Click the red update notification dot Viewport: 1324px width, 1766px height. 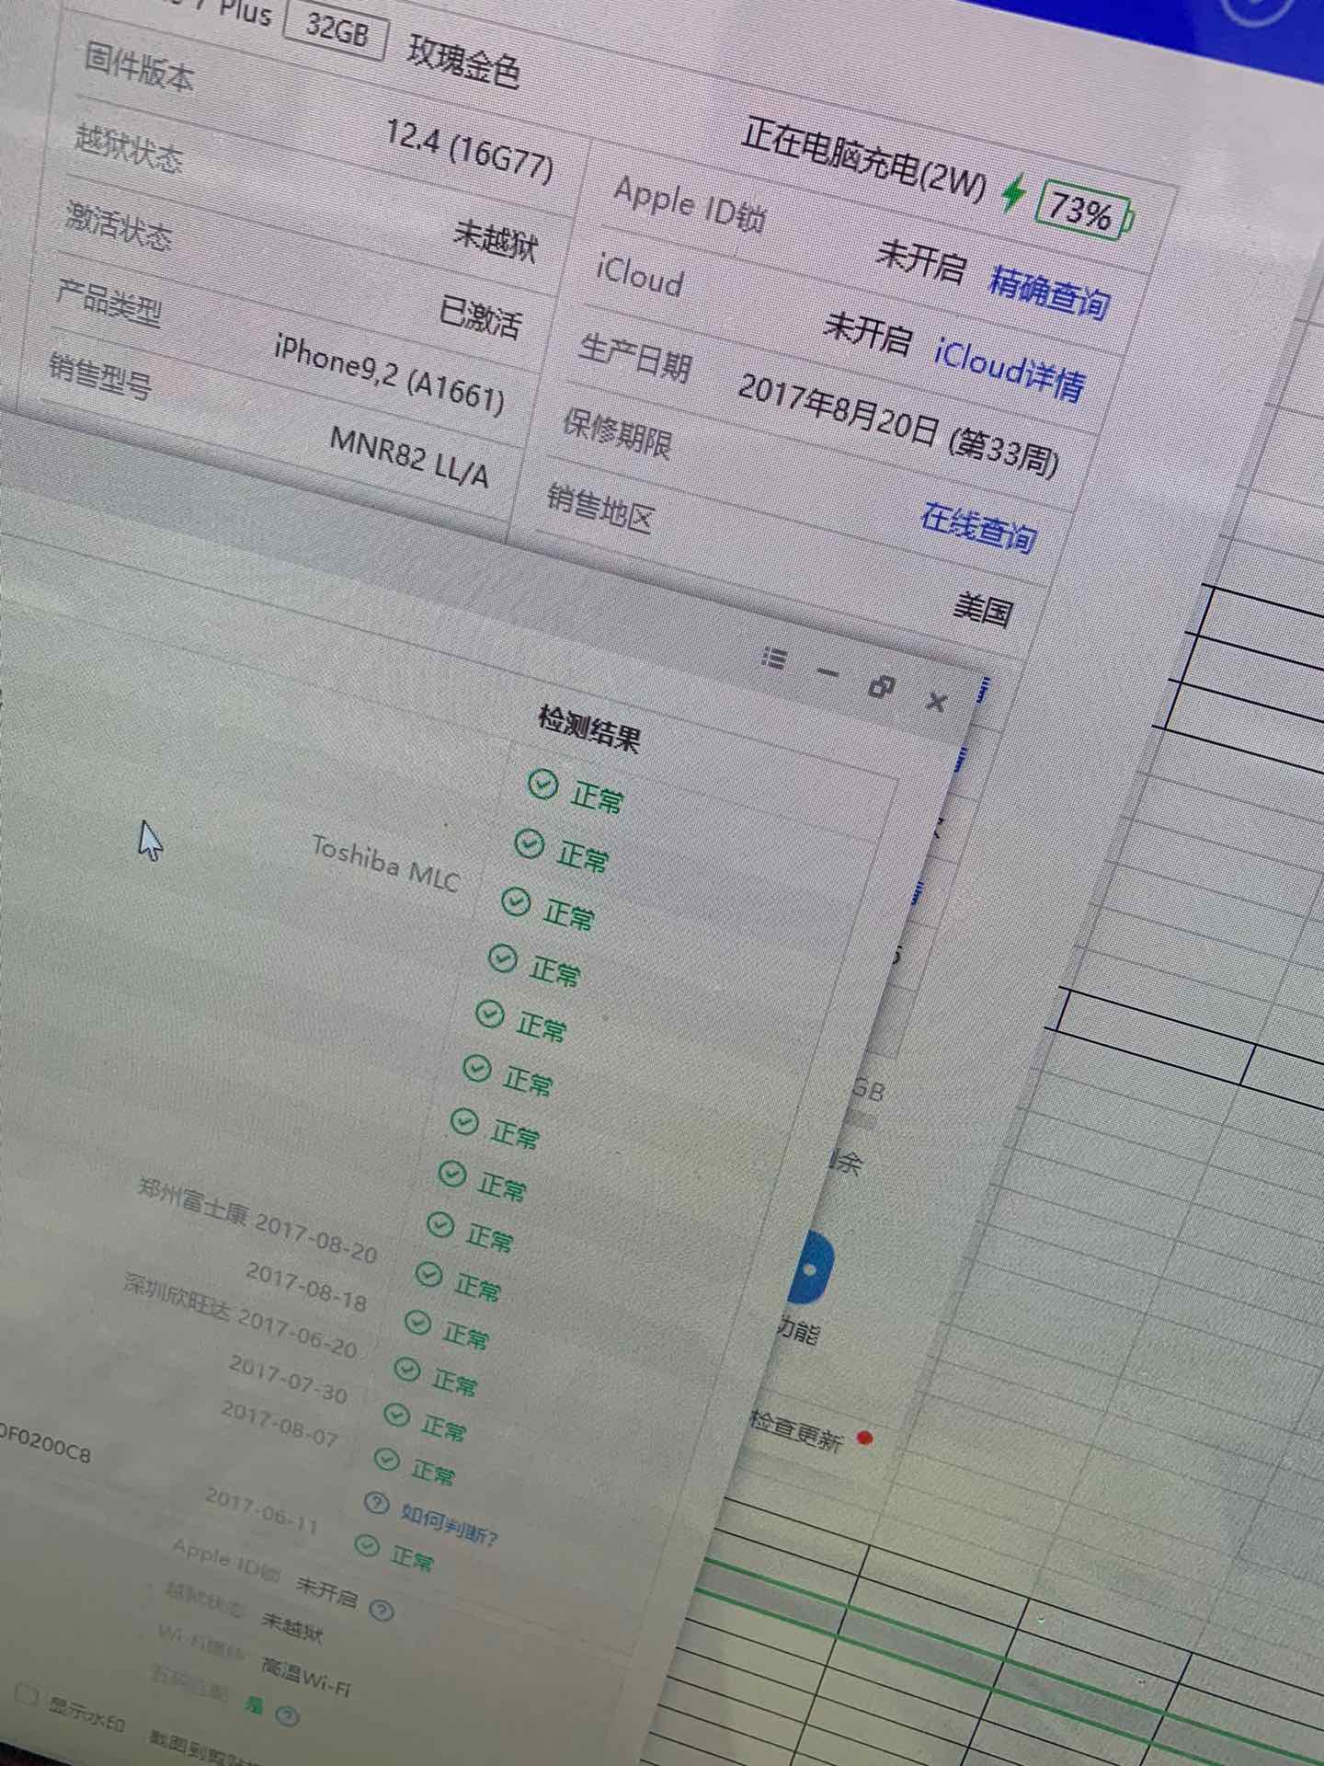(863, 1438)
